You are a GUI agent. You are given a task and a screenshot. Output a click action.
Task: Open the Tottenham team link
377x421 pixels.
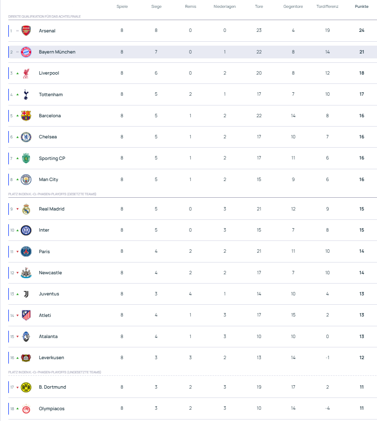tap(51, 95)
